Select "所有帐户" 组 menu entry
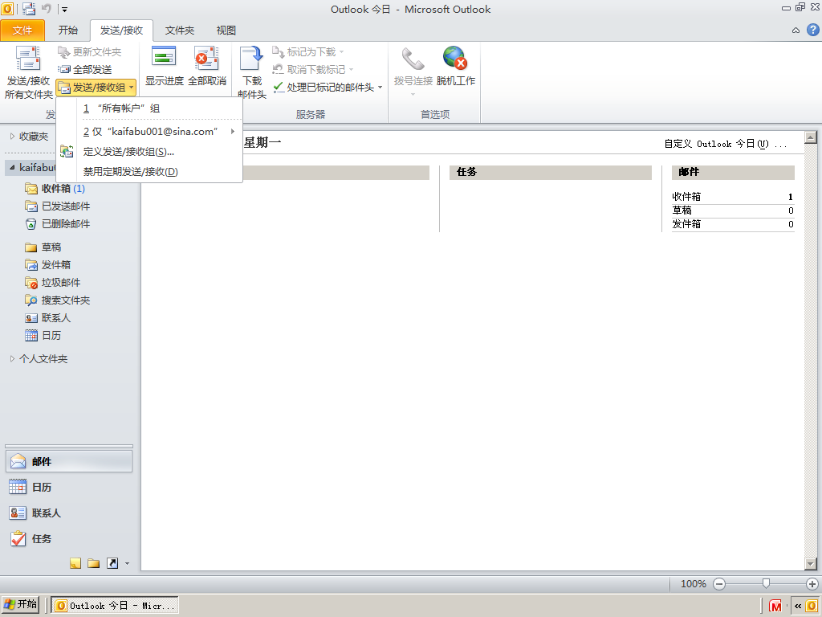822x617 pixels. coord(149,108)
